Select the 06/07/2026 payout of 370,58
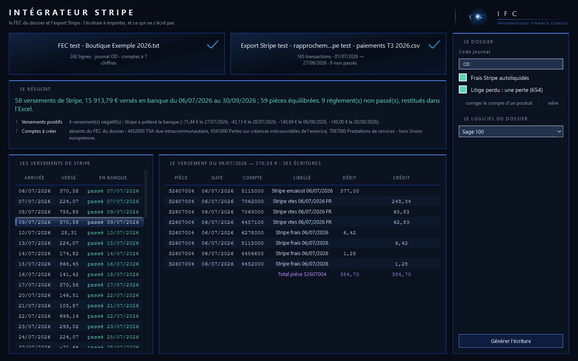This screenshot has width=578, height=361. click(79, 191)
